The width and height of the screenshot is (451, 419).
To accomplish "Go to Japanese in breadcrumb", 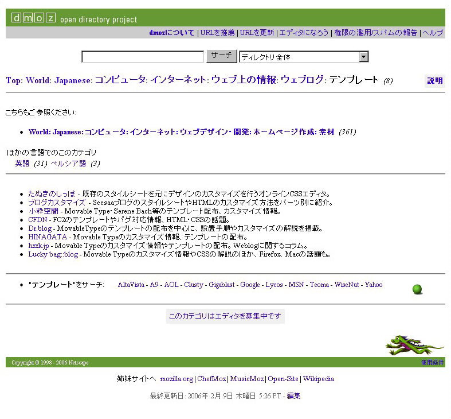I will 72,80.
